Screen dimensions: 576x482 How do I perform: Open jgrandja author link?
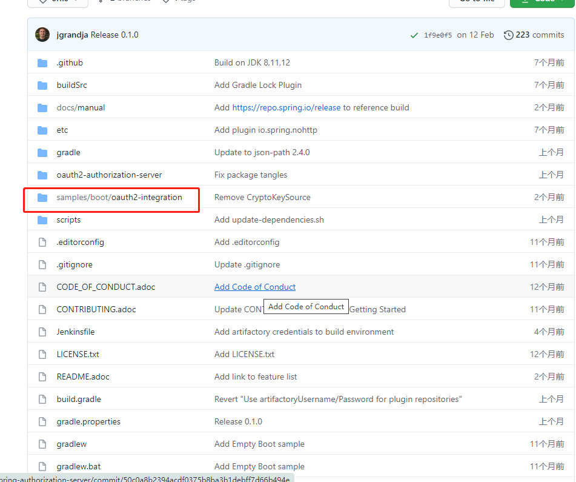(x=72, y=35)
